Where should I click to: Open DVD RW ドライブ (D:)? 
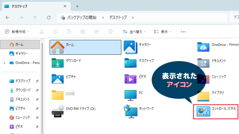[73, 111]
